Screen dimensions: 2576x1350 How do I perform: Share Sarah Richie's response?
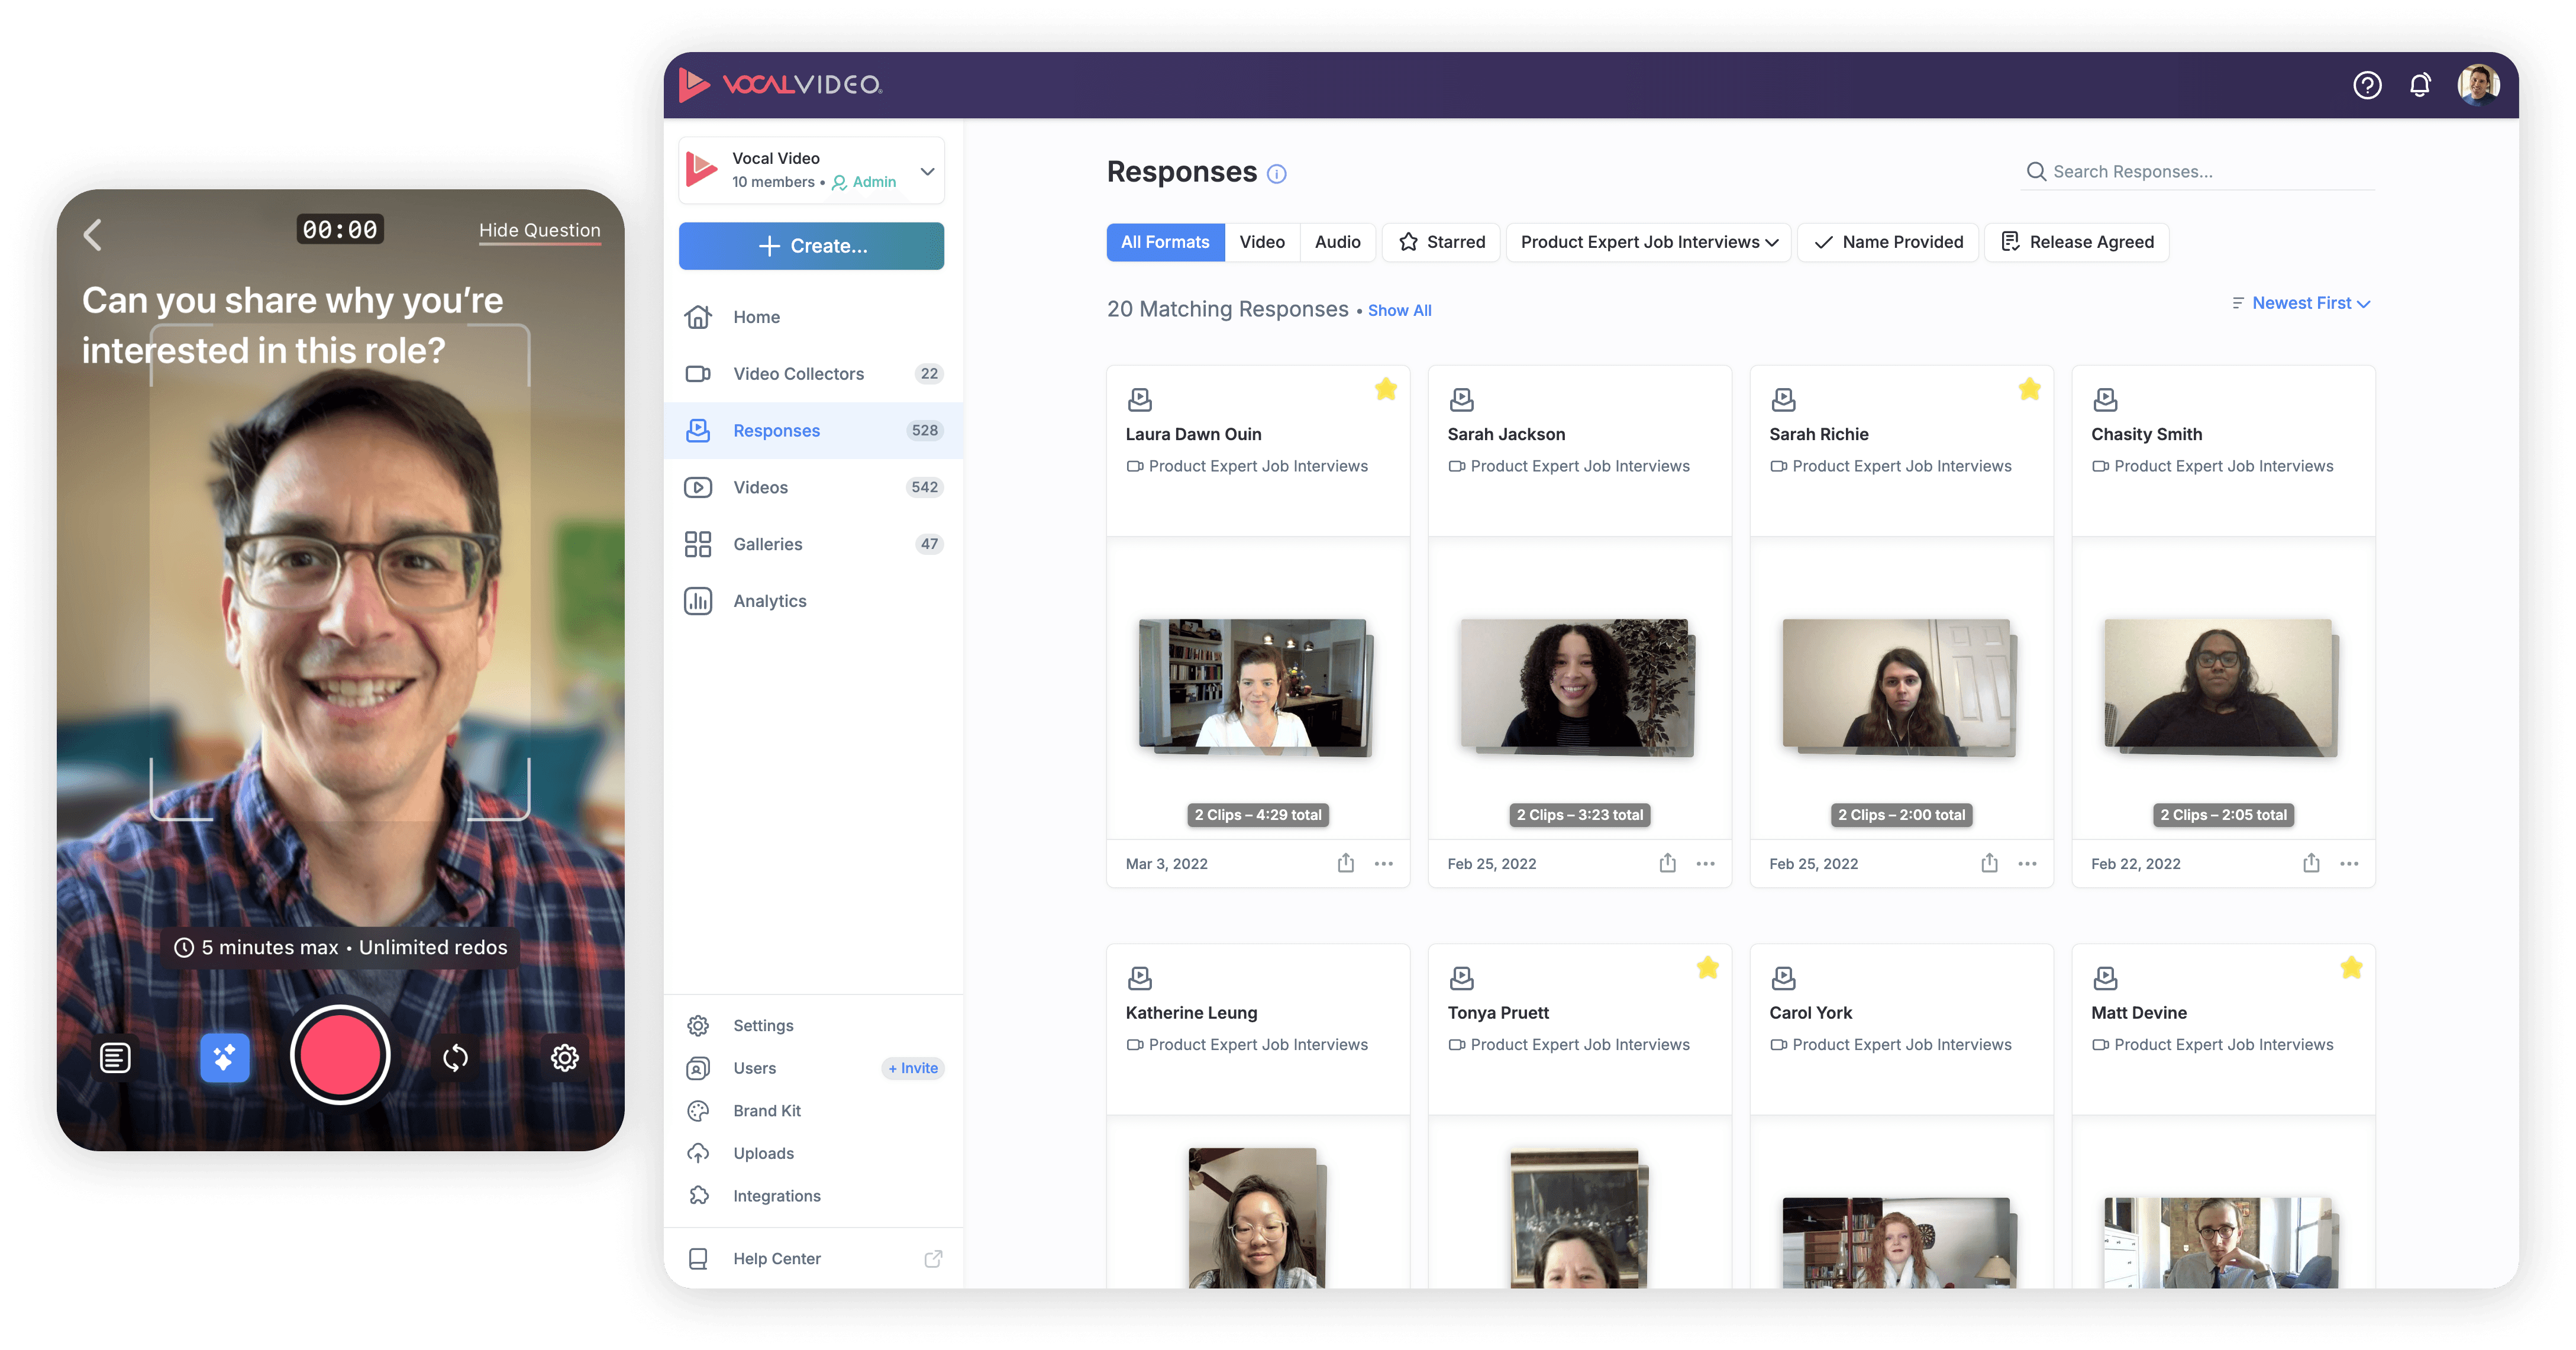1990,863
